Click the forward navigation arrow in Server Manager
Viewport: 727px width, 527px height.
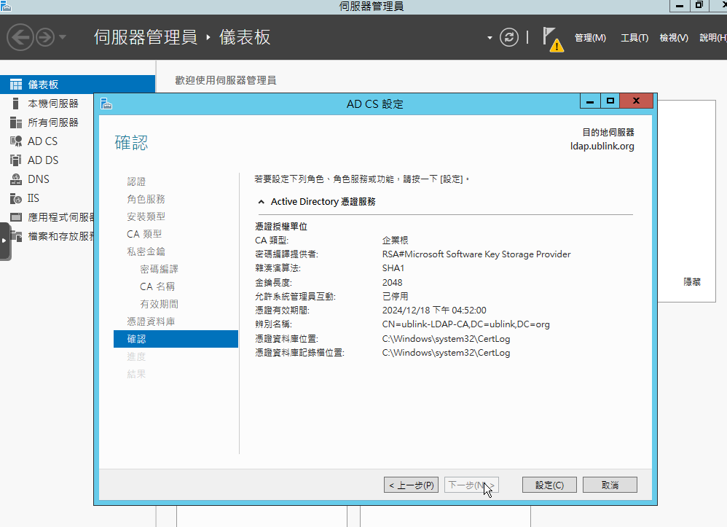point(45,37)
